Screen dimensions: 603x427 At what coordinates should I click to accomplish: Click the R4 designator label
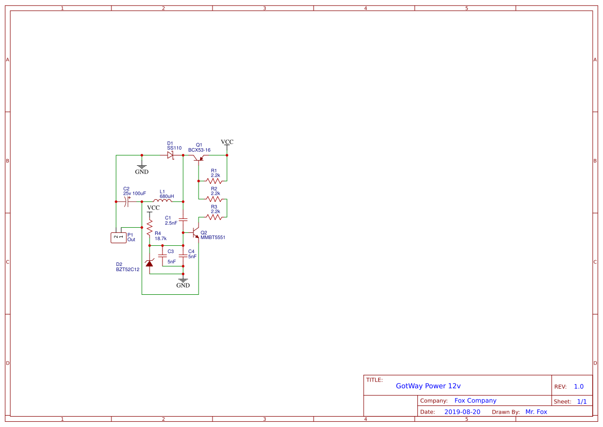pyautogui.click(x=158, y=233)
